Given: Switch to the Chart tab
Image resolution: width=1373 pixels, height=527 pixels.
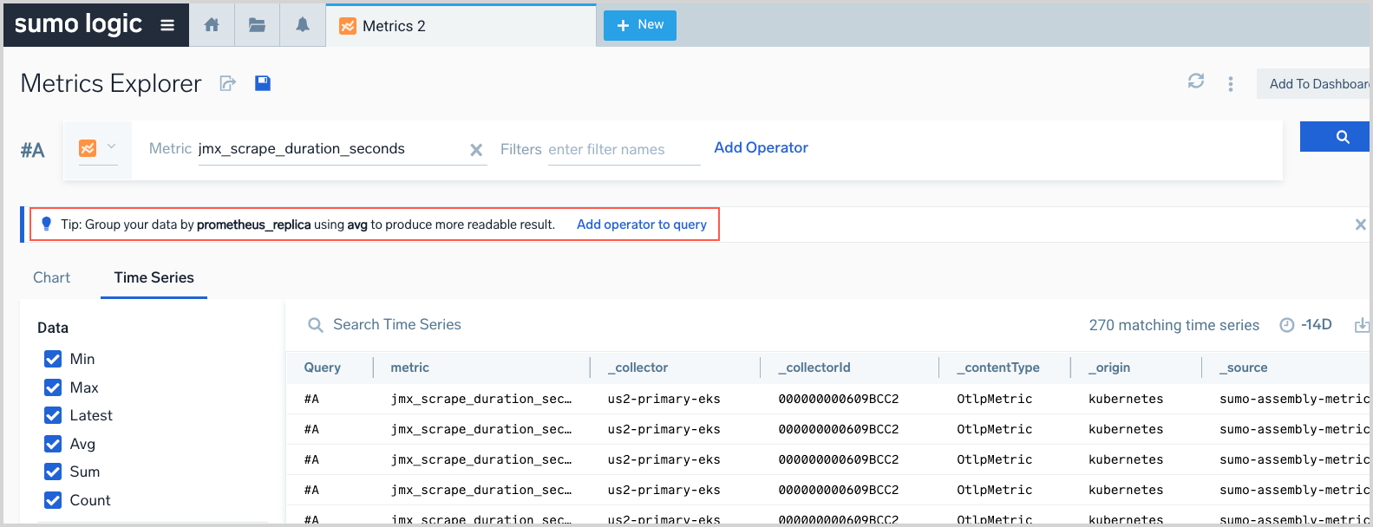Looking at the screenshot, I should point(51,277).
